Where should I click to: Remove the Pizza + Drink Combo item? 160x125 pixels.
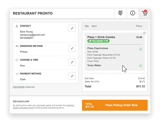tap(144, 33)
